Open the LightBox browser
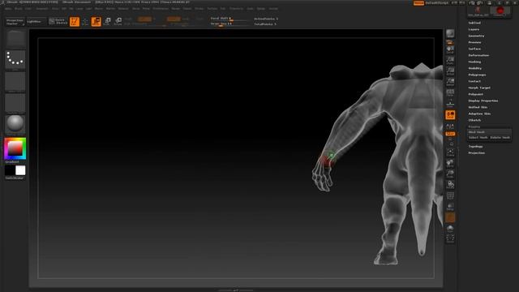Viewport: 519px width, 292px height. click(36, 22)
